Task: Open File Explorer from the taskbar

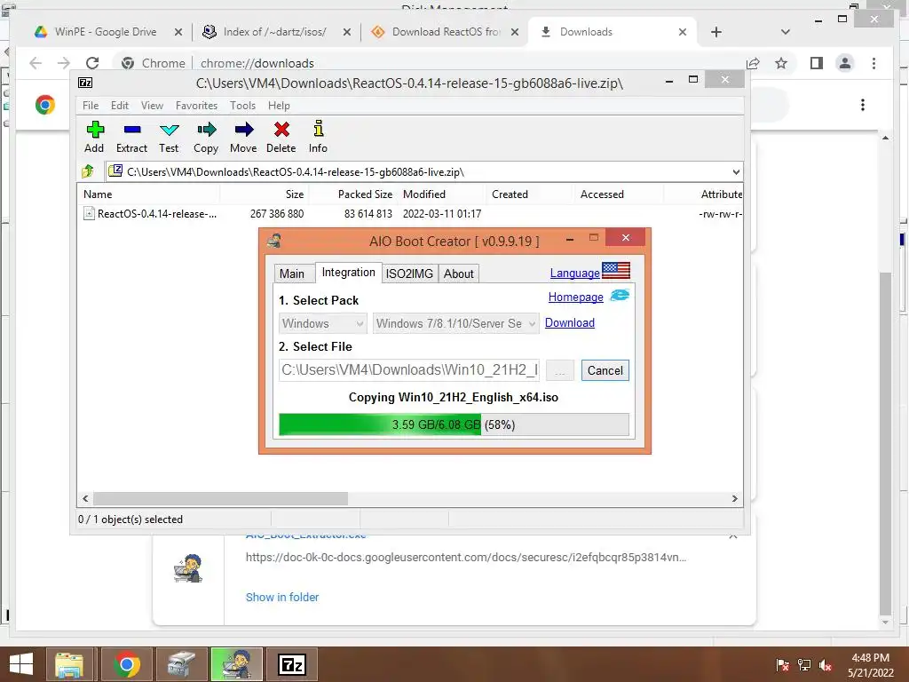Action: 69,664
